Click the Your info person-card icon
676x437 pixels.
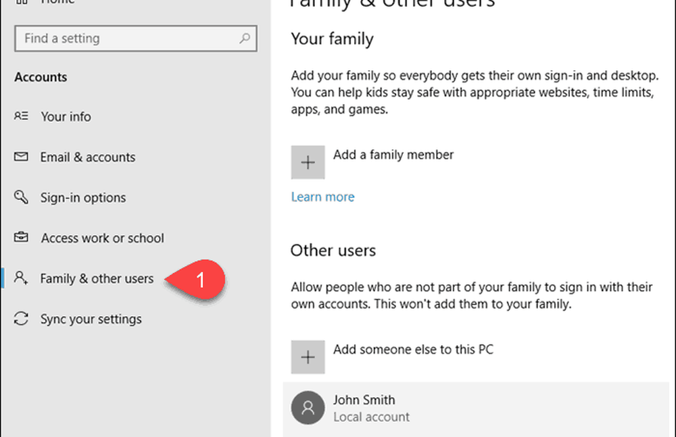(21, 116)
